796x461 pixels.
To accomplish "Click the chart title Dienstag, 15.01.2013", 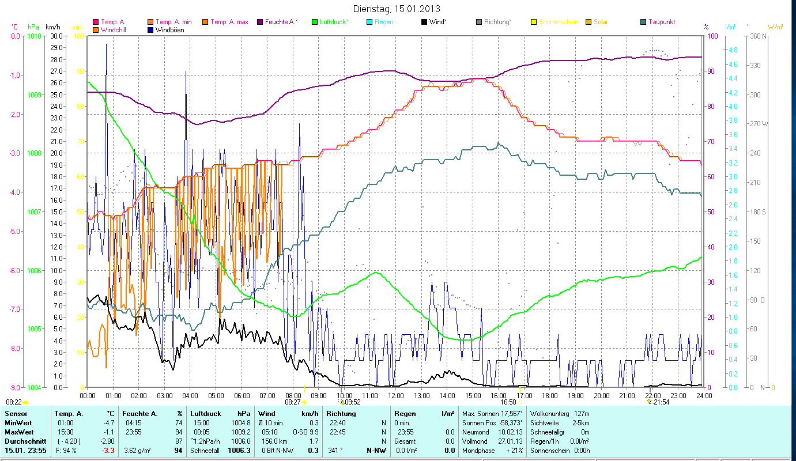I will (397, 9).
